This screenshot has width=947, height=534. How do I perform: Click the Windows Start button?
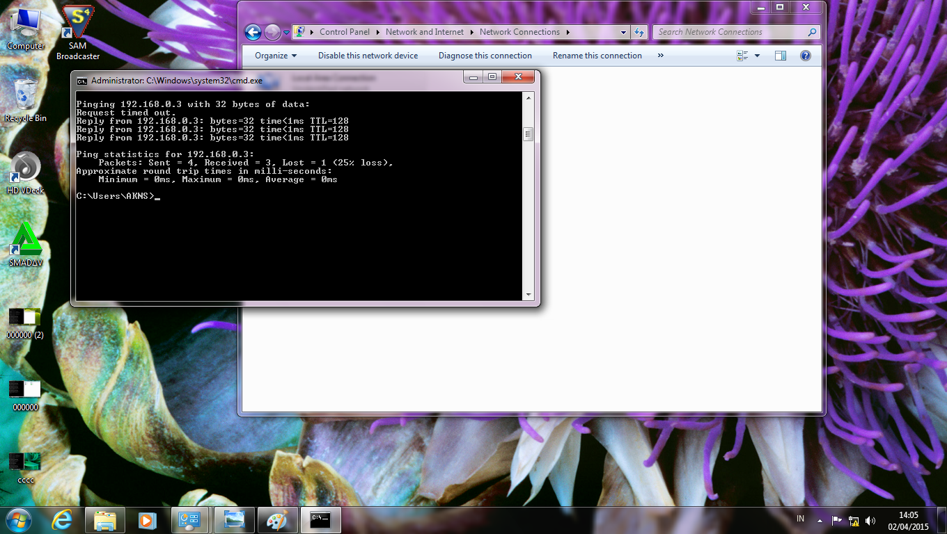18,520
